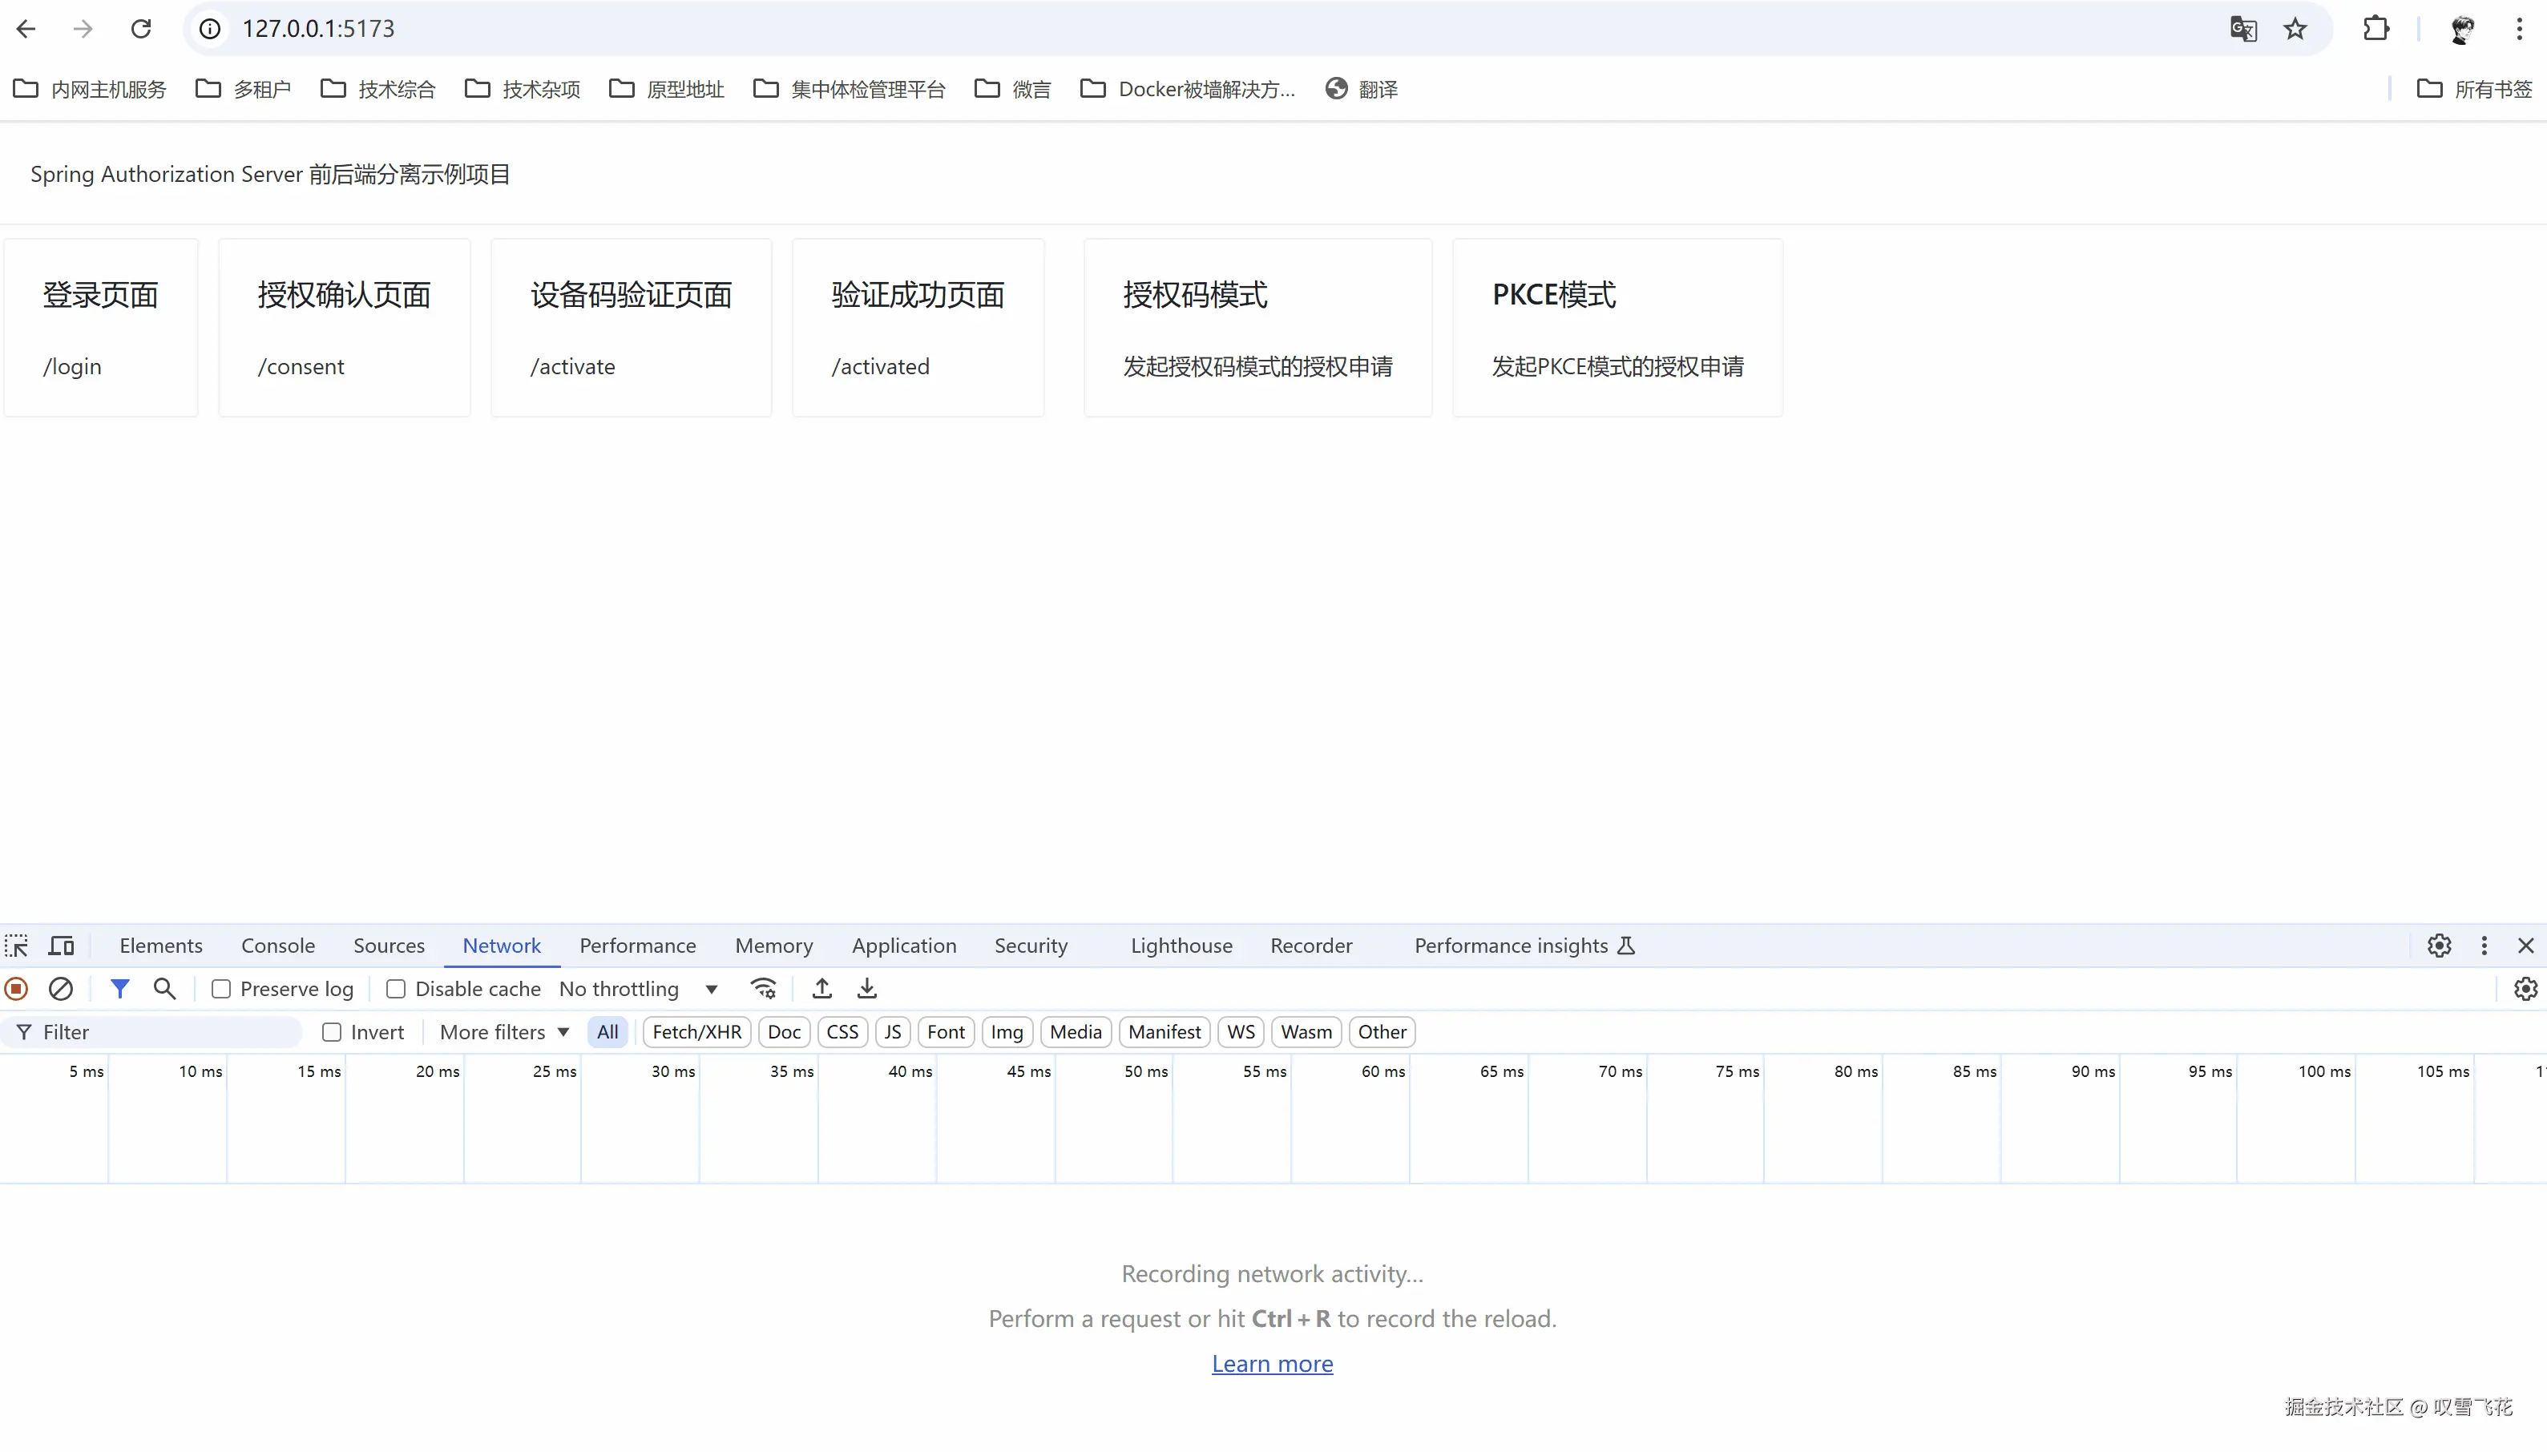Open the Docker被墙解决方 bookmark folder
This screenshot has height=1452, width=2547.
point(1189,89)
